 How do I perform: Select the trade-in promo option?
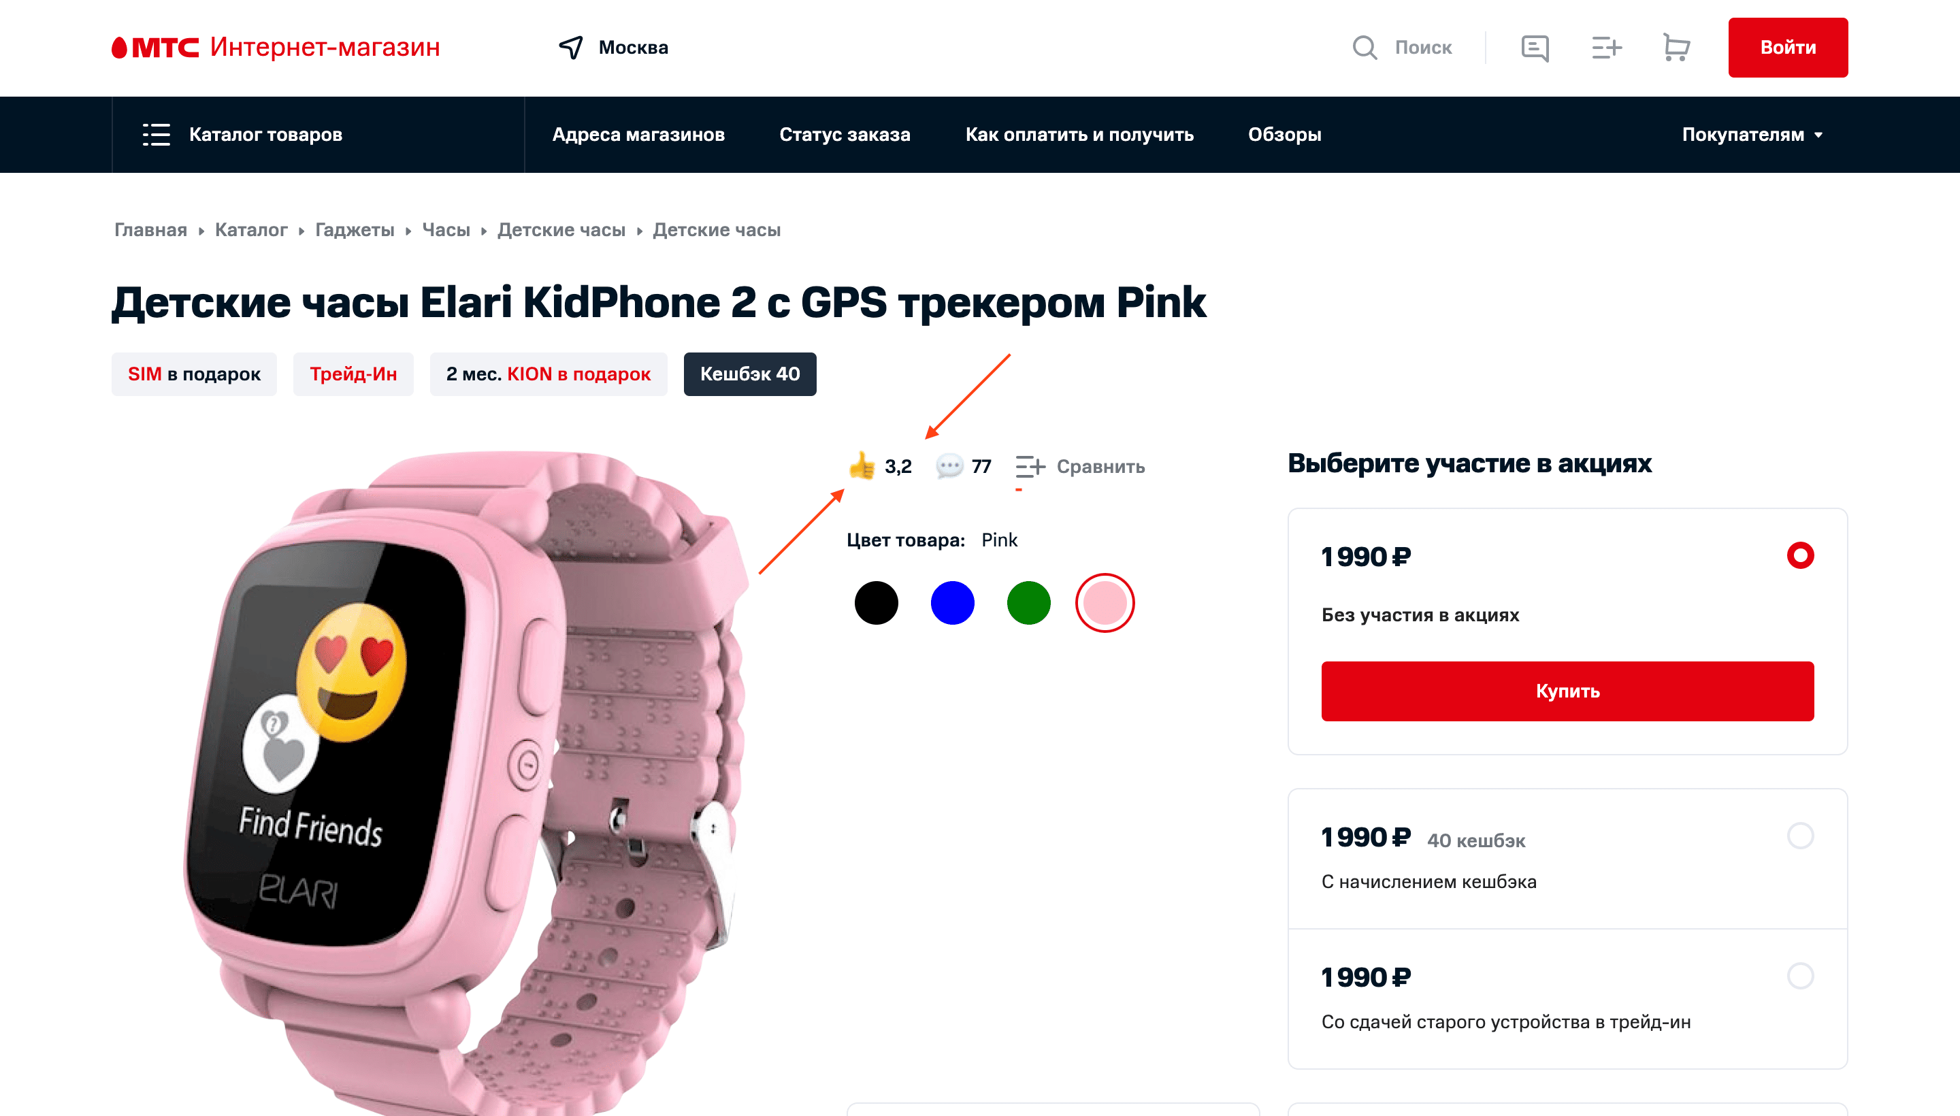click(1799, 977)
